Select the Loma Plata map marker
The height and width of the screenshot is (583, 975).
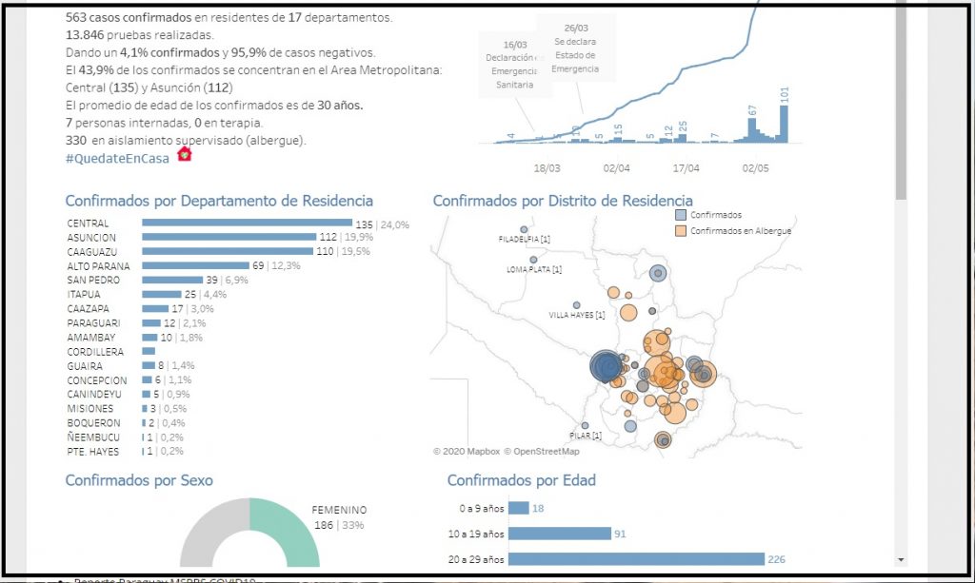tap(533, 260)
